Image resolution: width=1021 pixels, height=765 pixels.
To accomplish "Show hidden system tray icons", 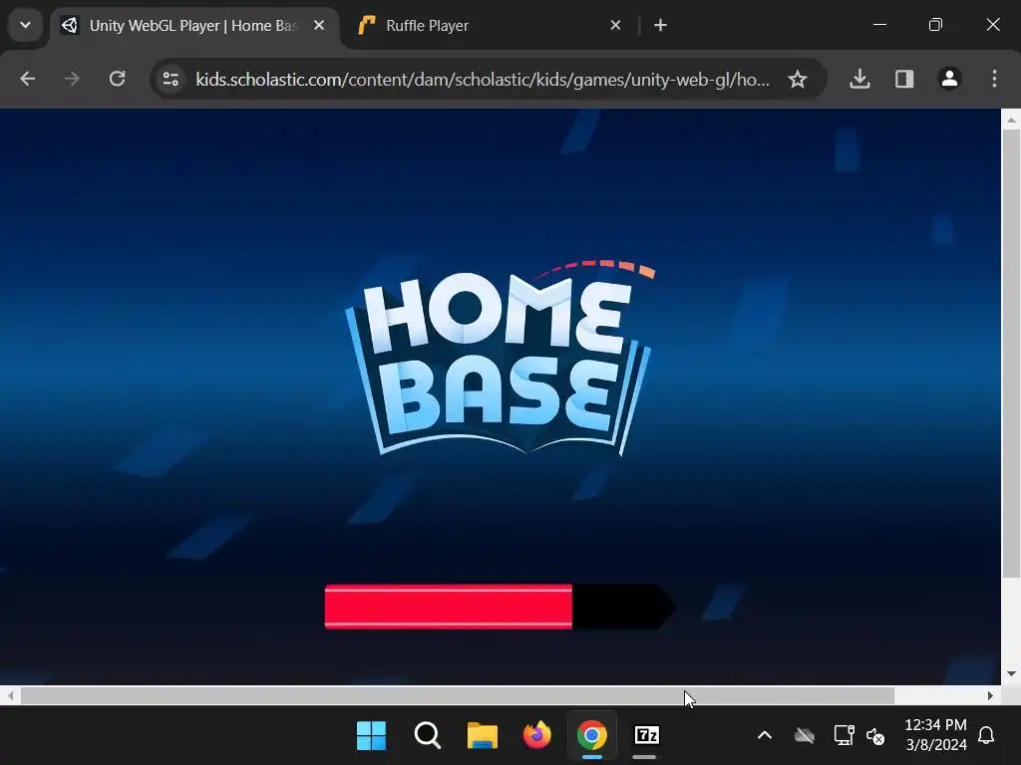I will point(765,736).
